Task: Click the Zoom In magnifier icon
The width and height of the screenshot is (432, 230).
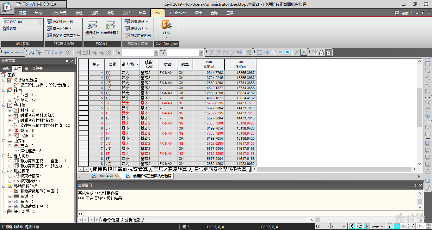Action: 428,78
